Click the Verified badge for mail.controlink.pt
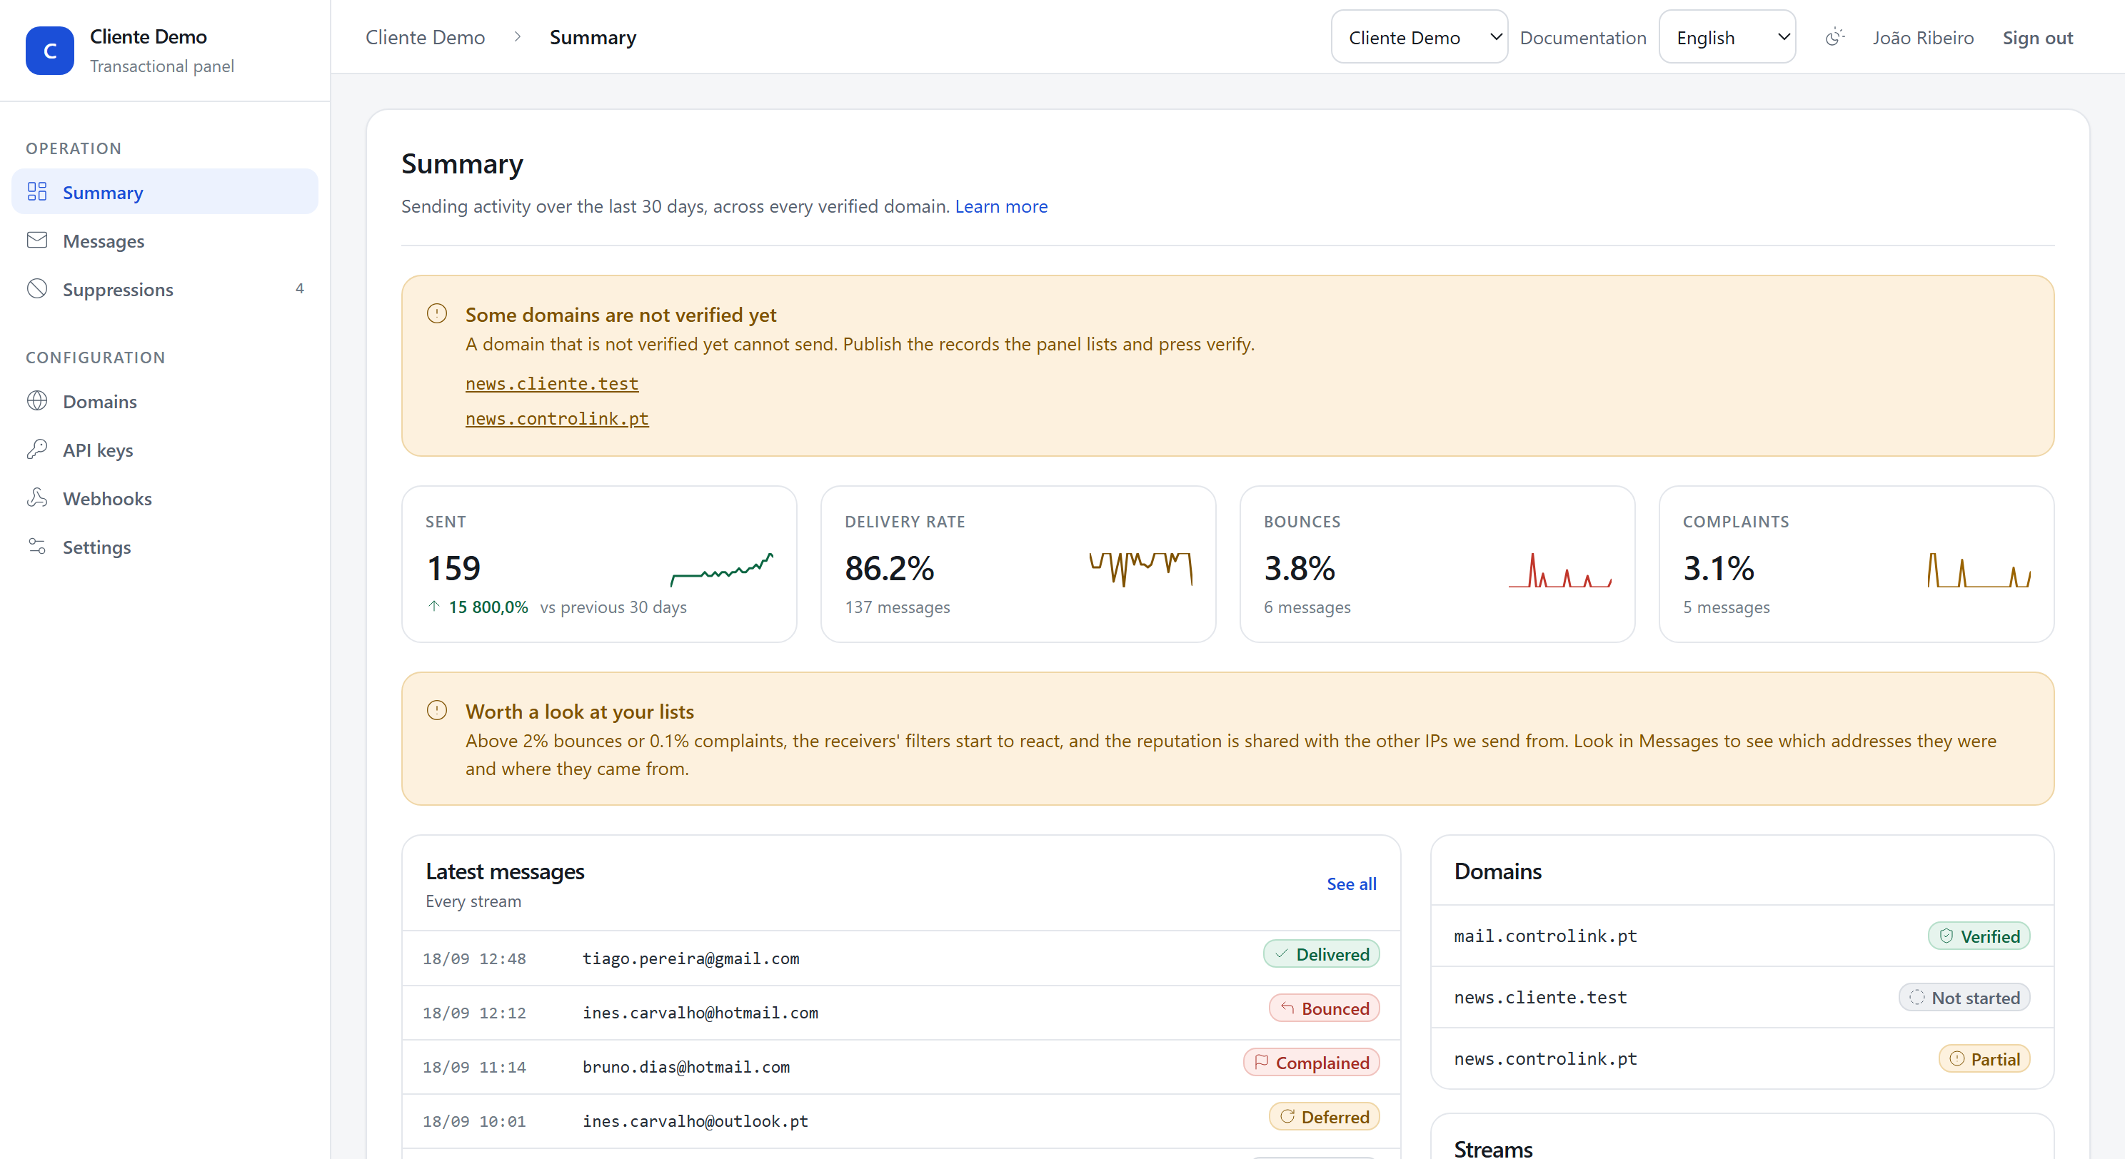2125x1159 pixels. click(x=1979, y=936)
